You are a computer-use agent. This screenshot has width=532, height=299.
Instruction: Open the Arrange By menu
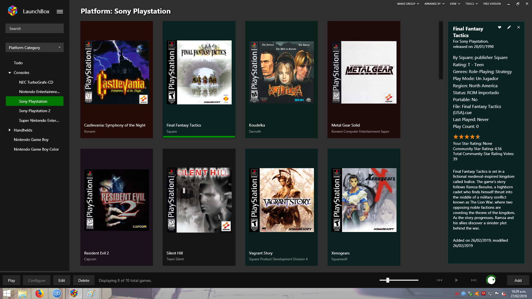434,4
